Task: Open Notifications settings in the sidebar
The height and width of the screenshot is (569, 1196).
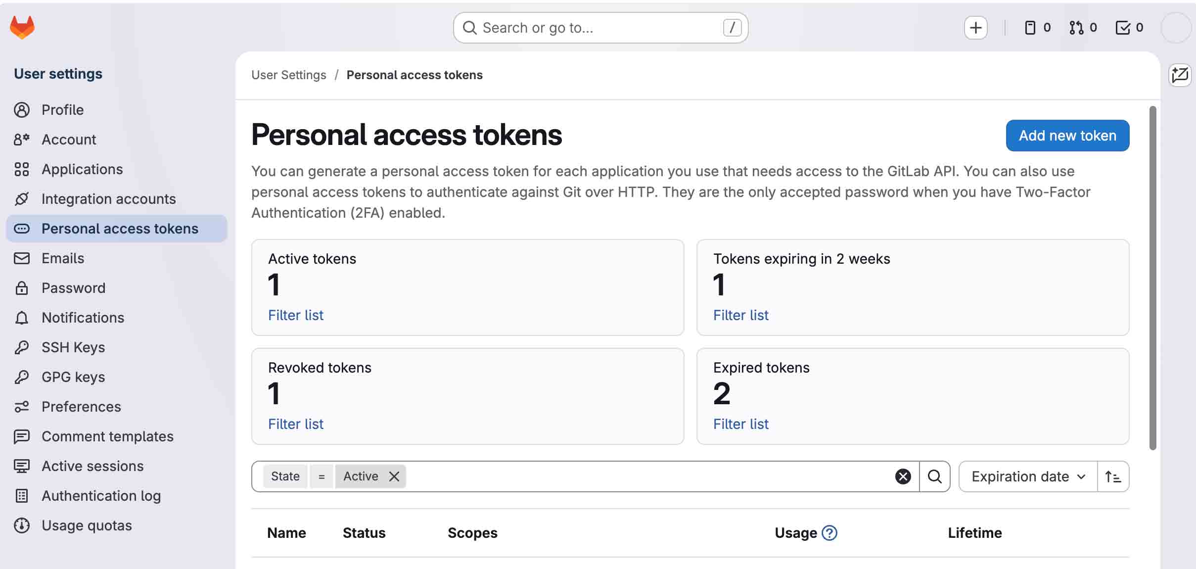Action: (x=82, y=317)
